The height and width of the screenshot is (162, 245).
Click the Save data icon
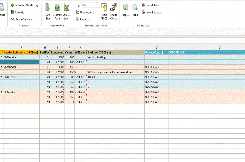tap(48, 8)
